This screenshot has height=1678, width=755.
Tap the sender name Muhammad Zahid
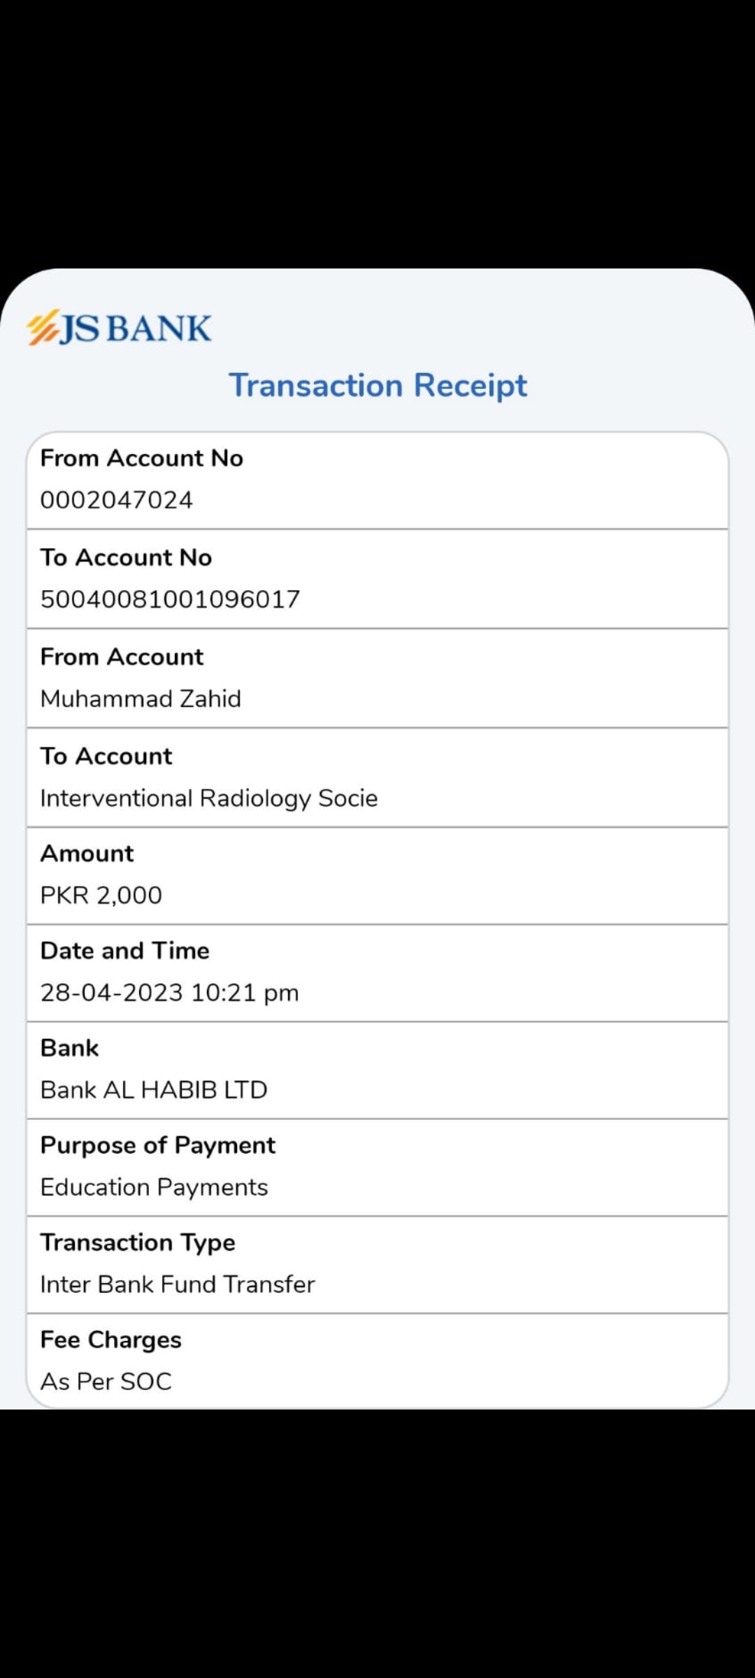pos(141,698)
